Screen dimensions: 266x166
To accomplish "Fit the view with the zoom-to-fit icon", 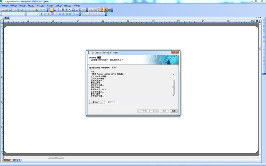I will click(98, 10).
